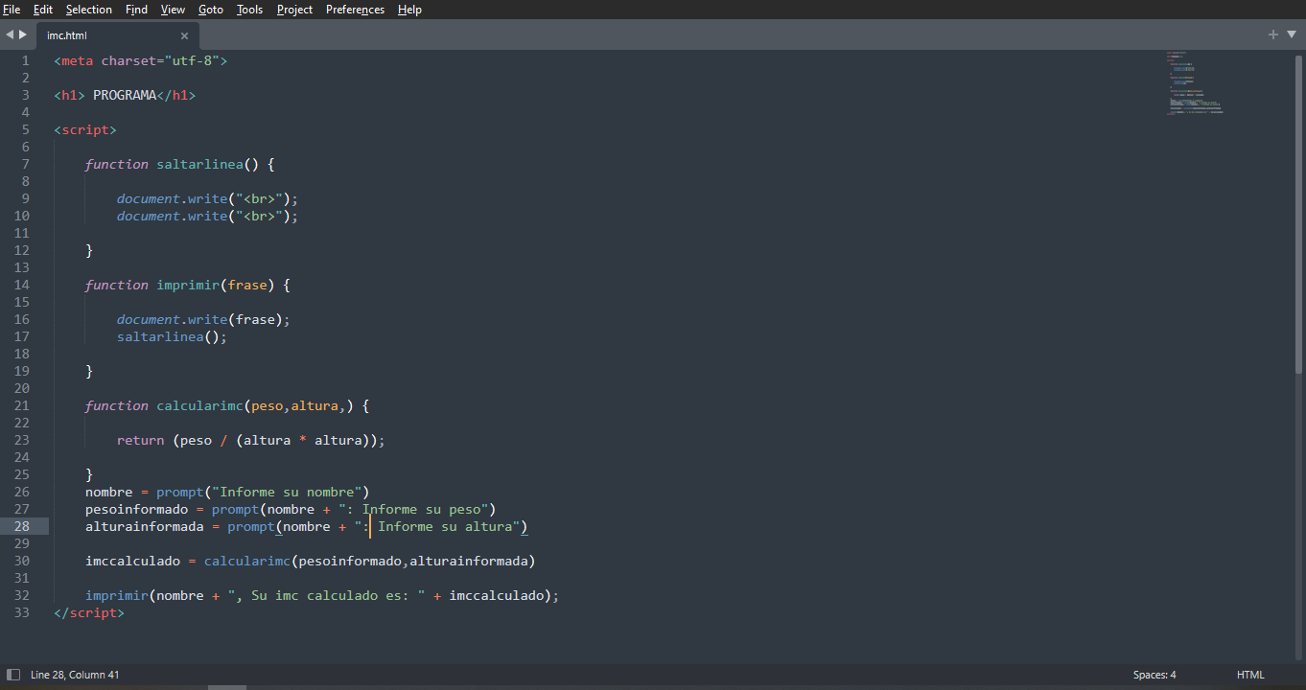Click pesoinformado variable on line 27
1306x690 pixels.
[x=137, y=509]
